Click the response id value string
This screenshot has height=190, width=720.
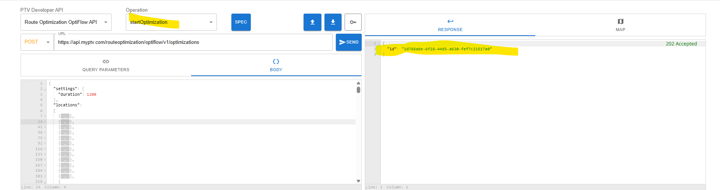pyautogui.click(x=446, y=49)
